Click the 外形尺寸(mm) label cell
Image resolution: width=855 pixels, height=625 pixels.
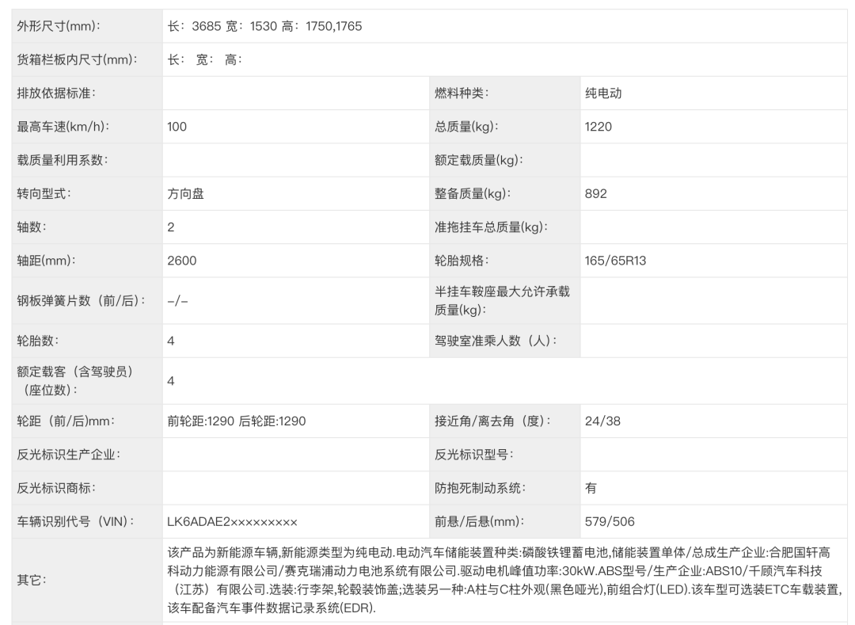[59, 26]
